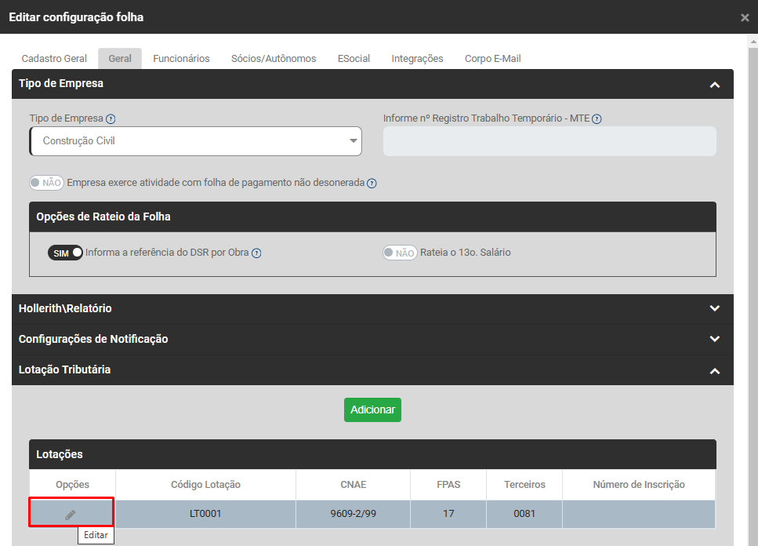Click the Número de Inscrição column header
This screenshot has height=546, width=758.
639,485
